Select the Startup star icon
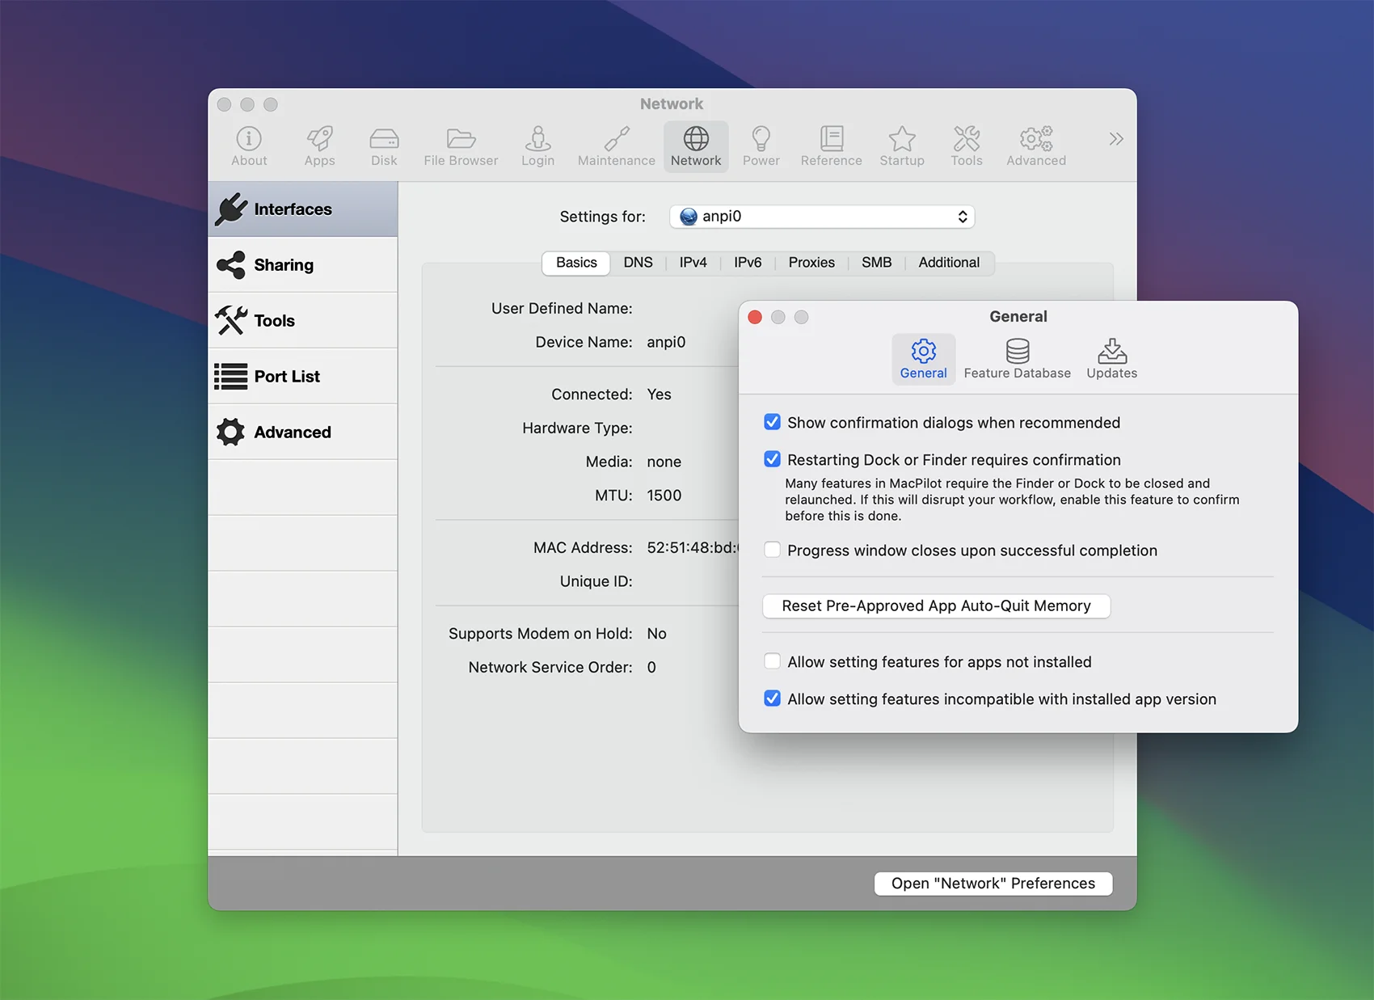 pos(902,146)
